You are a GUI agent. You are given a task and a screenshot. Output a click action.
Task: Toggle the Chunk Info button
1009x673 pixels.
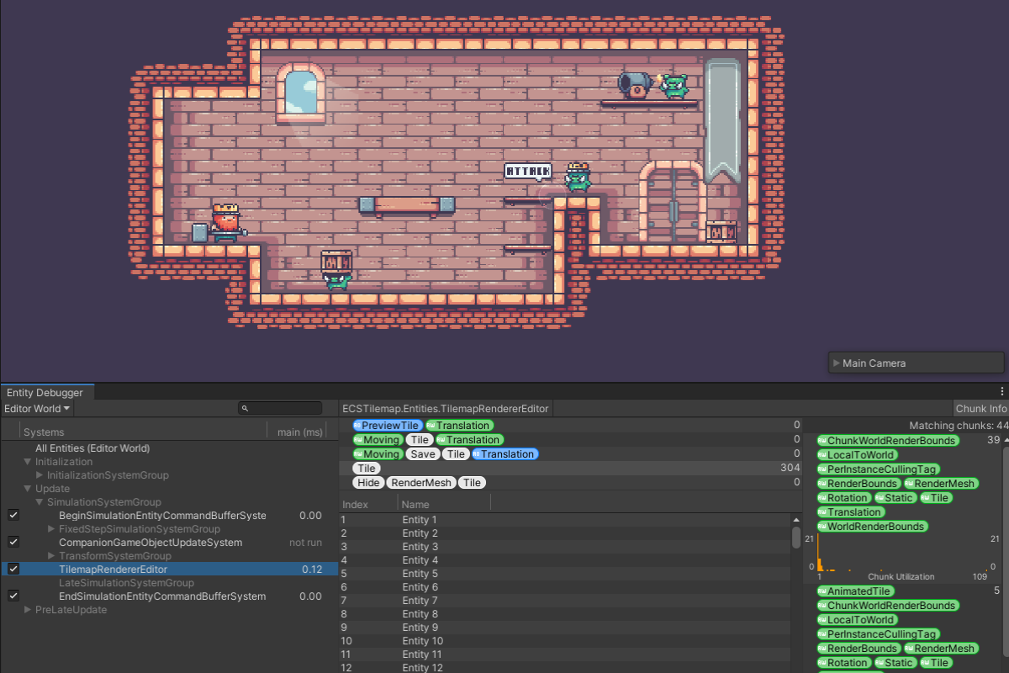click(x=980, y=409)
